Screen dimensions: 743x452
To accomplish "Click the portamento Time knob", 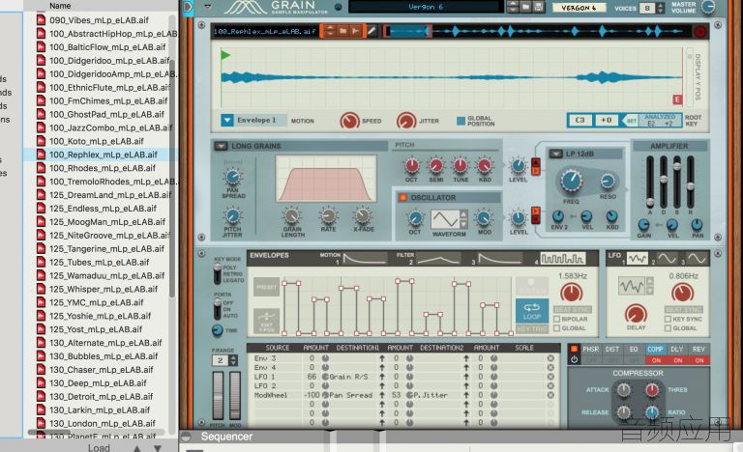I will coord(217,330).
